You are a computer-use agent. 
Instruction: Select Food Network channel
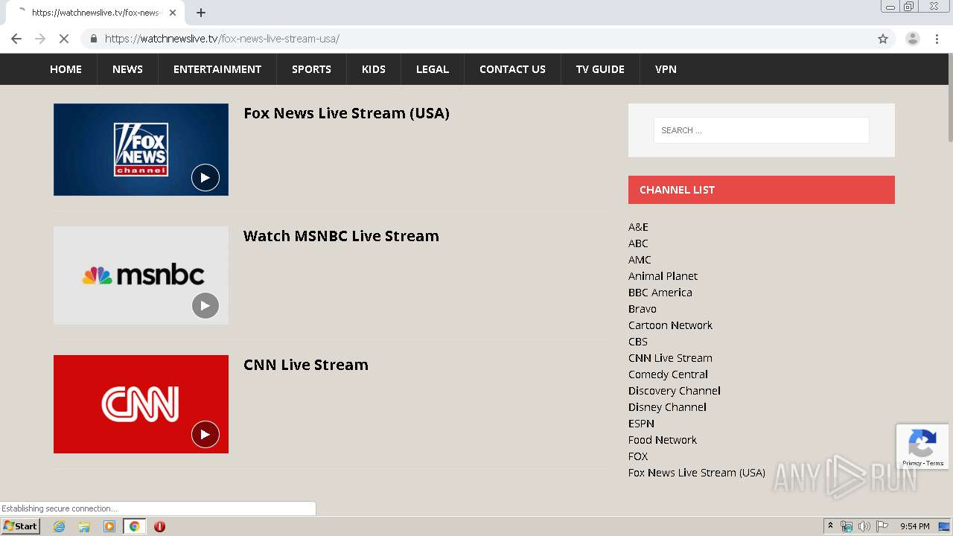[x=663, y=440]
